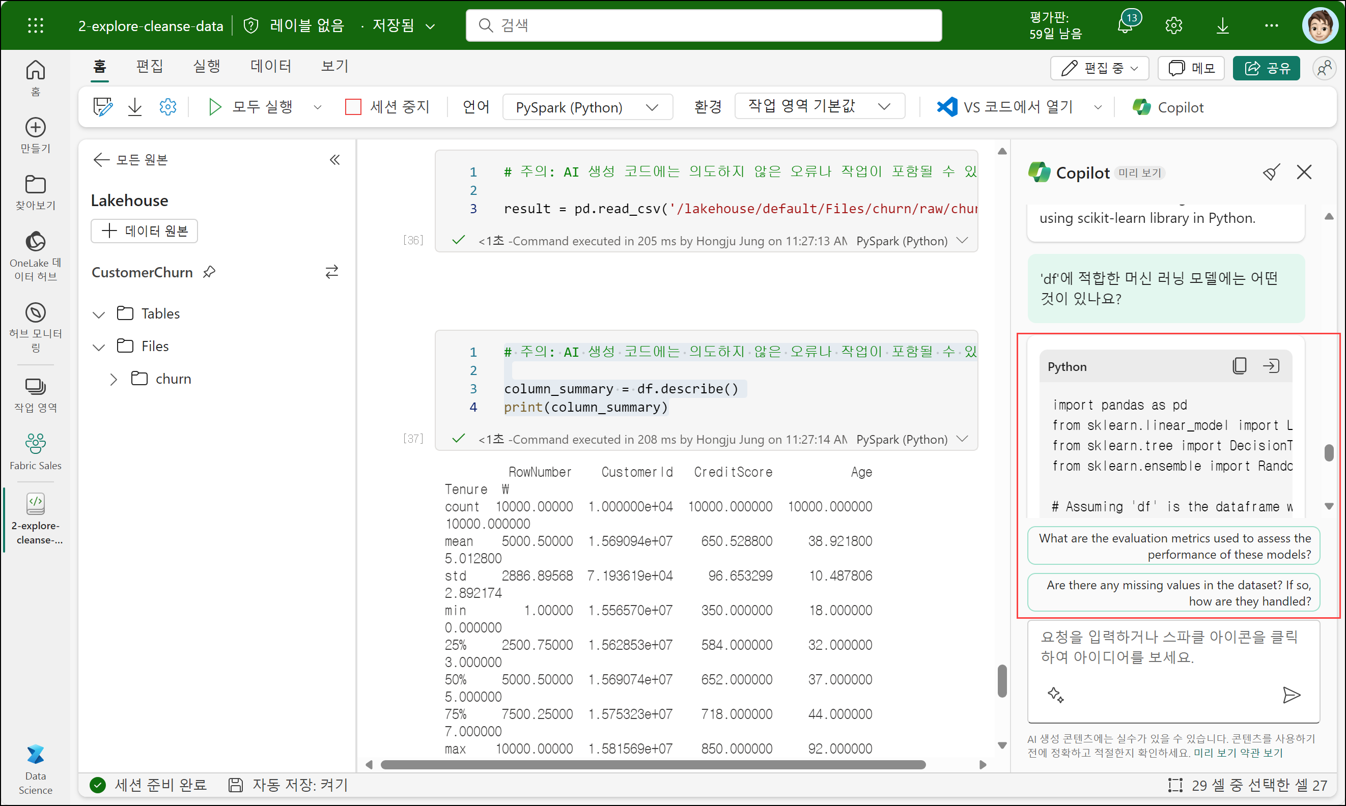Open the notifications bell

[x=1125, y=25]
